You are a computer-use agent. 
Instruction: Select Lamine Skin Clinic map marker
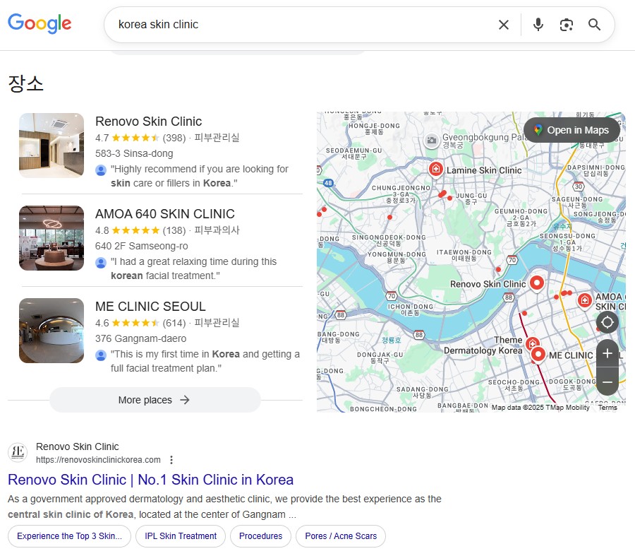click(436, 169)
